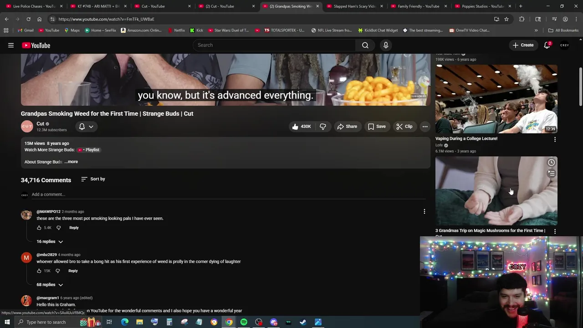Image resolution: width=583 pixels, height=328 pixels.
Task: Open the Gmail bookmark
Action: (26, 31)
